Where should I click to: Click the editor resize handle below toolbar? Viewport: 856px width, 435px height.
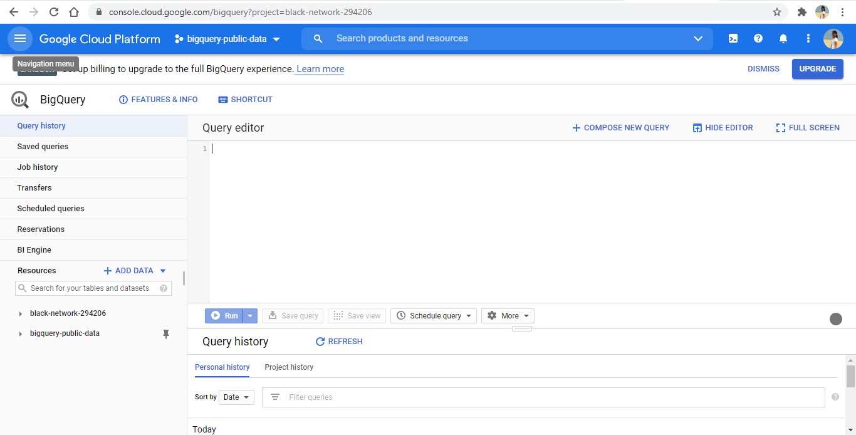(x=522, y=328)
